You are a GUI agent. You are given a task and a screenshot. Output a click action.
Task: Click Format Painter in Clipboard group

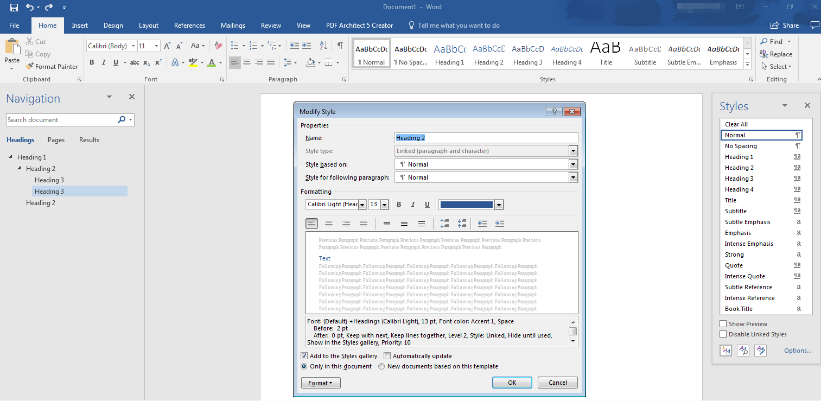[x=52, y=67]
